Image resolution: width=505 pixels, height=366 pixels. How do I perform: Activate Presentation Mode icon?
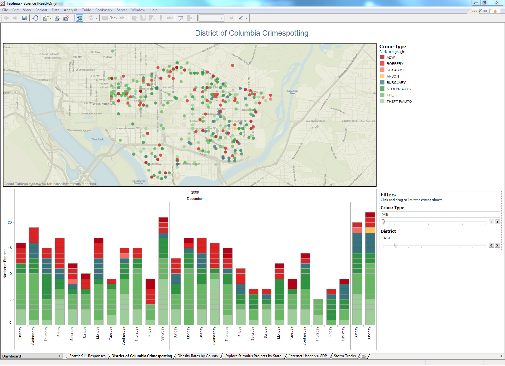(x=180, y=18)
